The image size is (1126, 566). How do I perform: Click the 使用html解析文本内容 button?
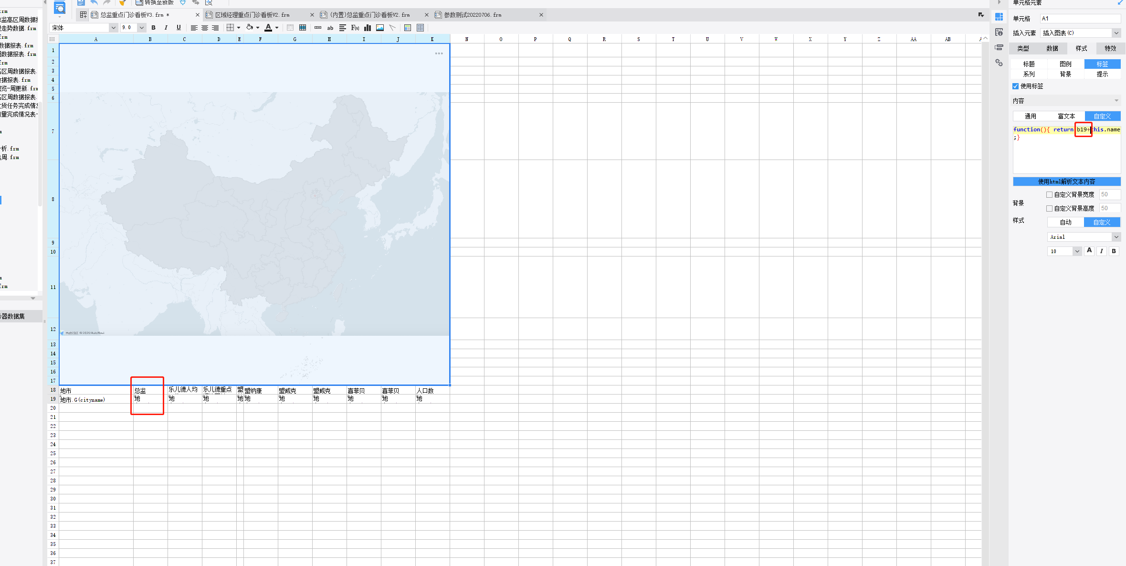pyautogui.click(x=1066, y=182)
